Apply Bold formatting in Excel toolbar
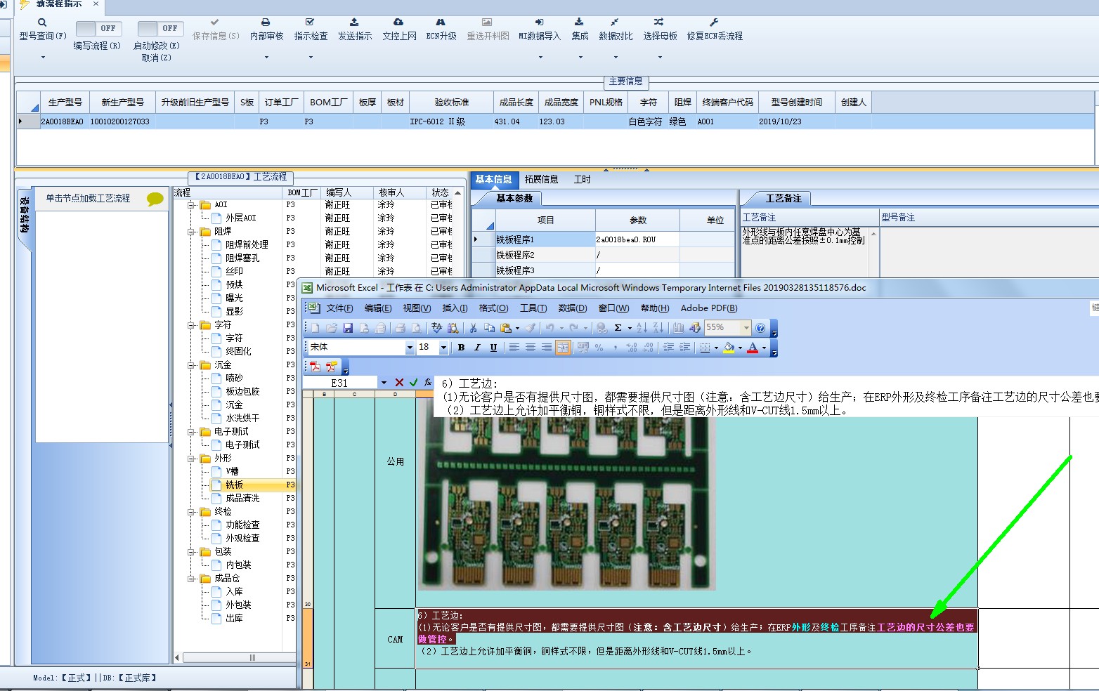This screenshot has width=1099, height=691. [x=461, y=348]
